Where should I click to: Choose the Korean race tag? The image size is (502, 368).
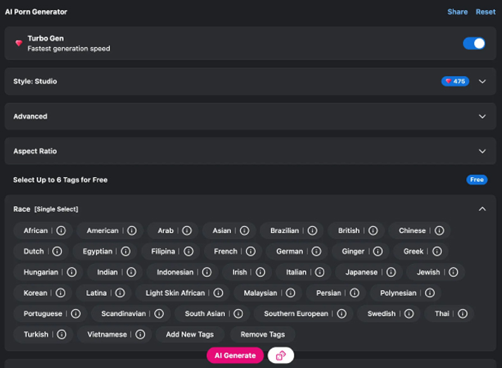(x=35, y=293)
